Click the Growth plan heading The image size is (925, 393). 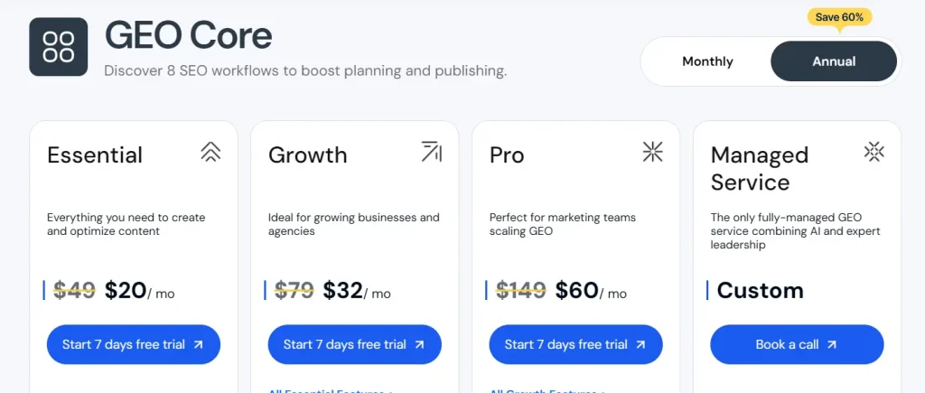point(307,155)
